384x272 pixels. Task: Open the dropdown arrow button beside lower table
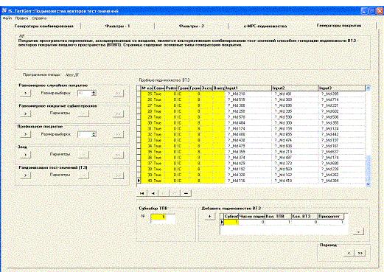click(x=358, y=231)
